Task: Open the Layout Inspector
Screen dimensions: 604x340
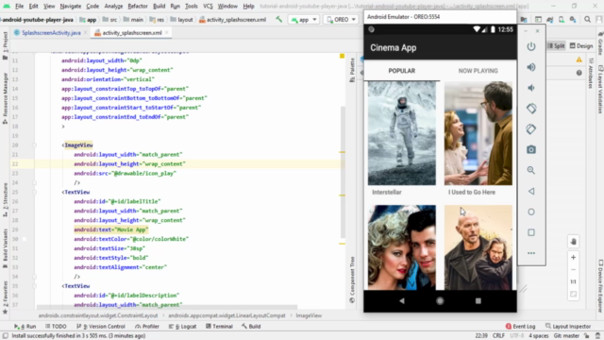Action: click(x=568, y=326)
